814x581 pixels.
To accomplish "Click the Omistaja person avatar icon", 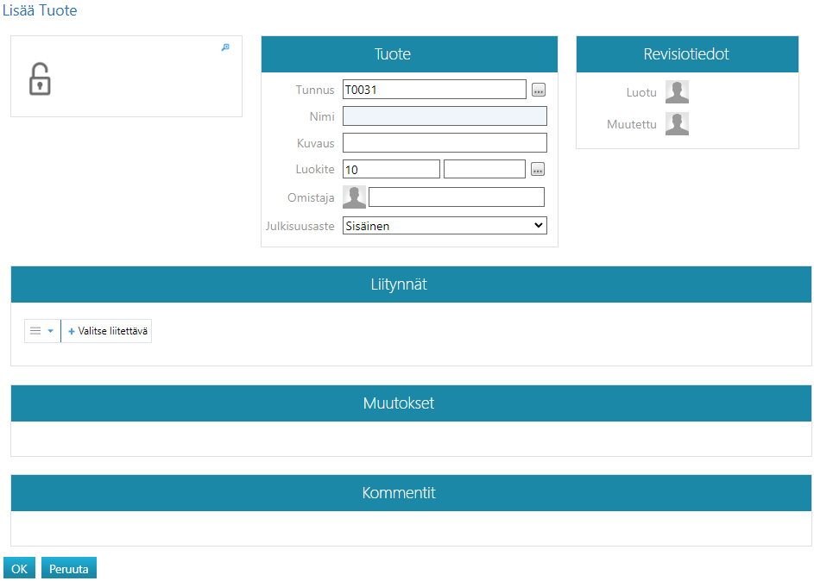I will [354, 197].
